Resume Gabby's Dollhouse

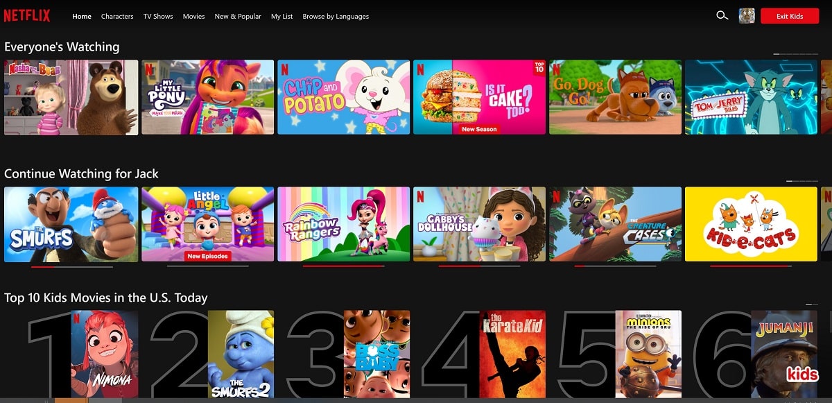click(x=479, y=224)
